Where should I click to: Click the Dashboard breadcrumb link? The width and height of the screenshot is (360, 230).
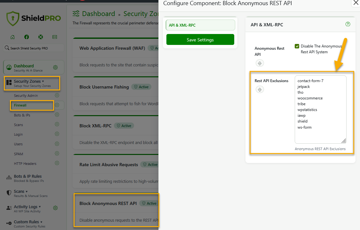coord(99,14)
